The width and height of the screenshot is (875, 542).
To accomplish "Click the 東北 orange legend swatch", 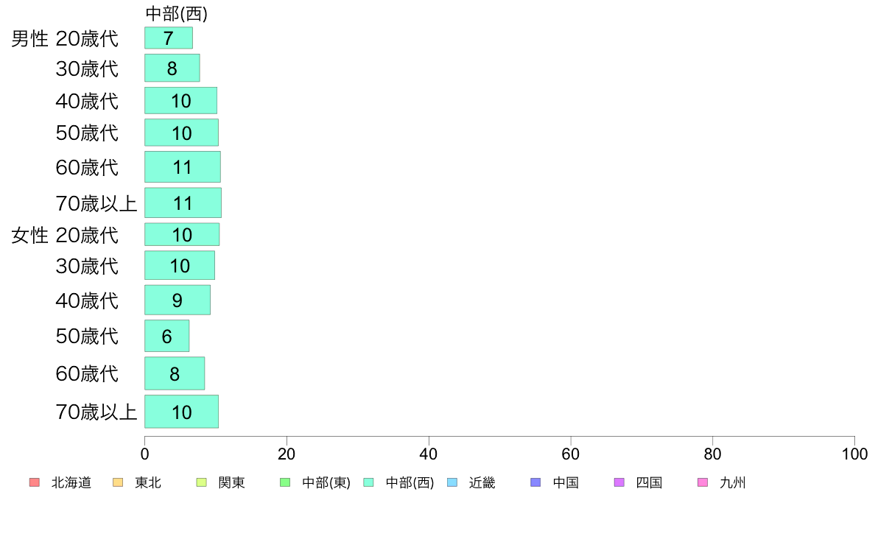I will click(118, 482).
